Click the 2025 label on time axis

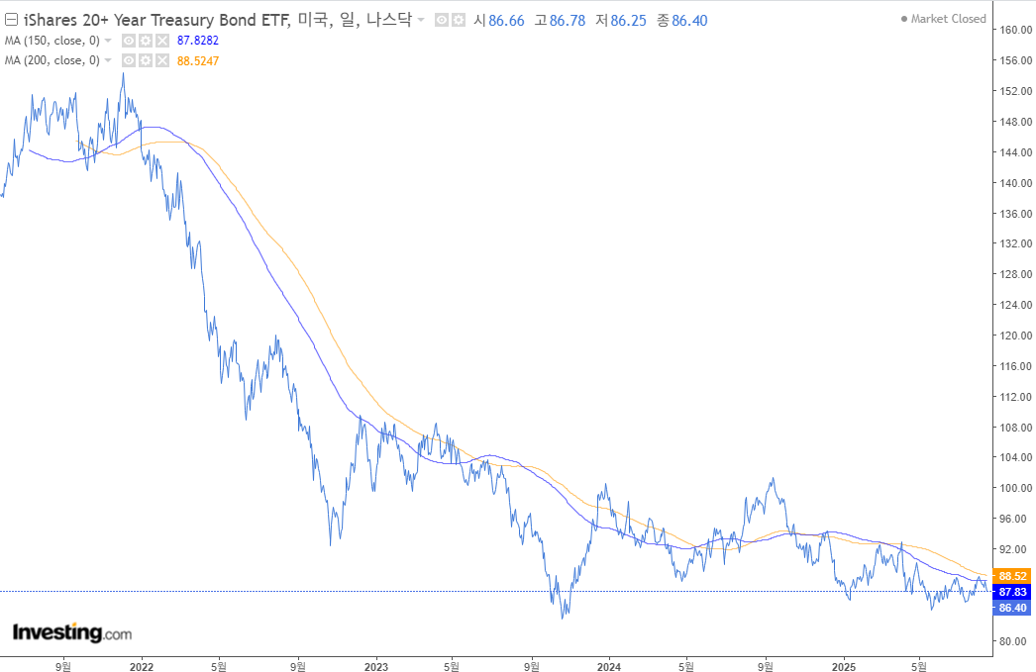tap(844, 667)
